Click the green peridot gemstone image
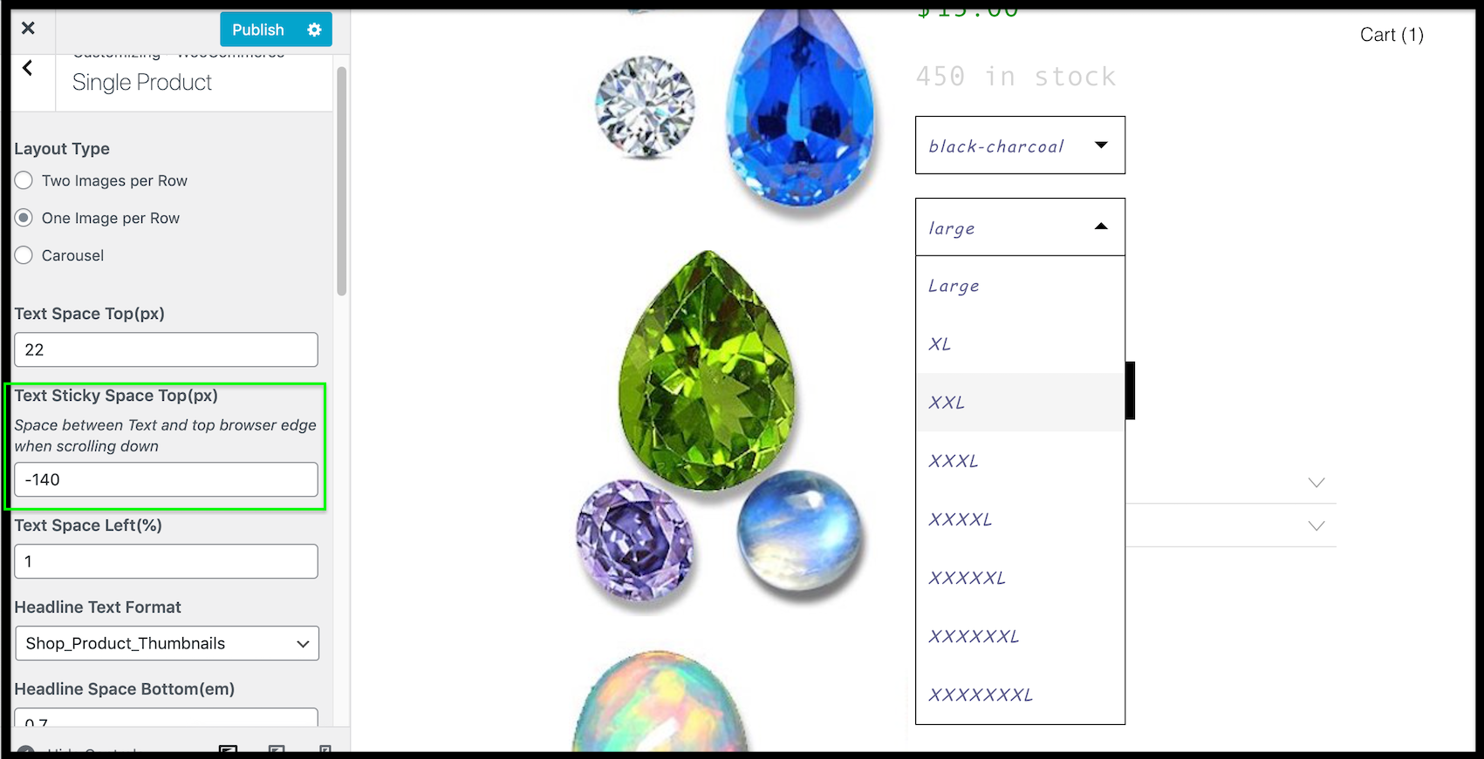1484x759 pixels. pos(707,370)
